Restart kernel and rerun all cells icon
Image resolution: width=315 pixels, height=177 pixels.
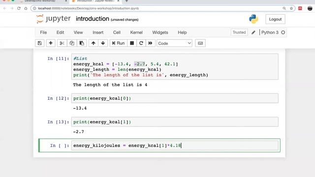click(151, 43)
